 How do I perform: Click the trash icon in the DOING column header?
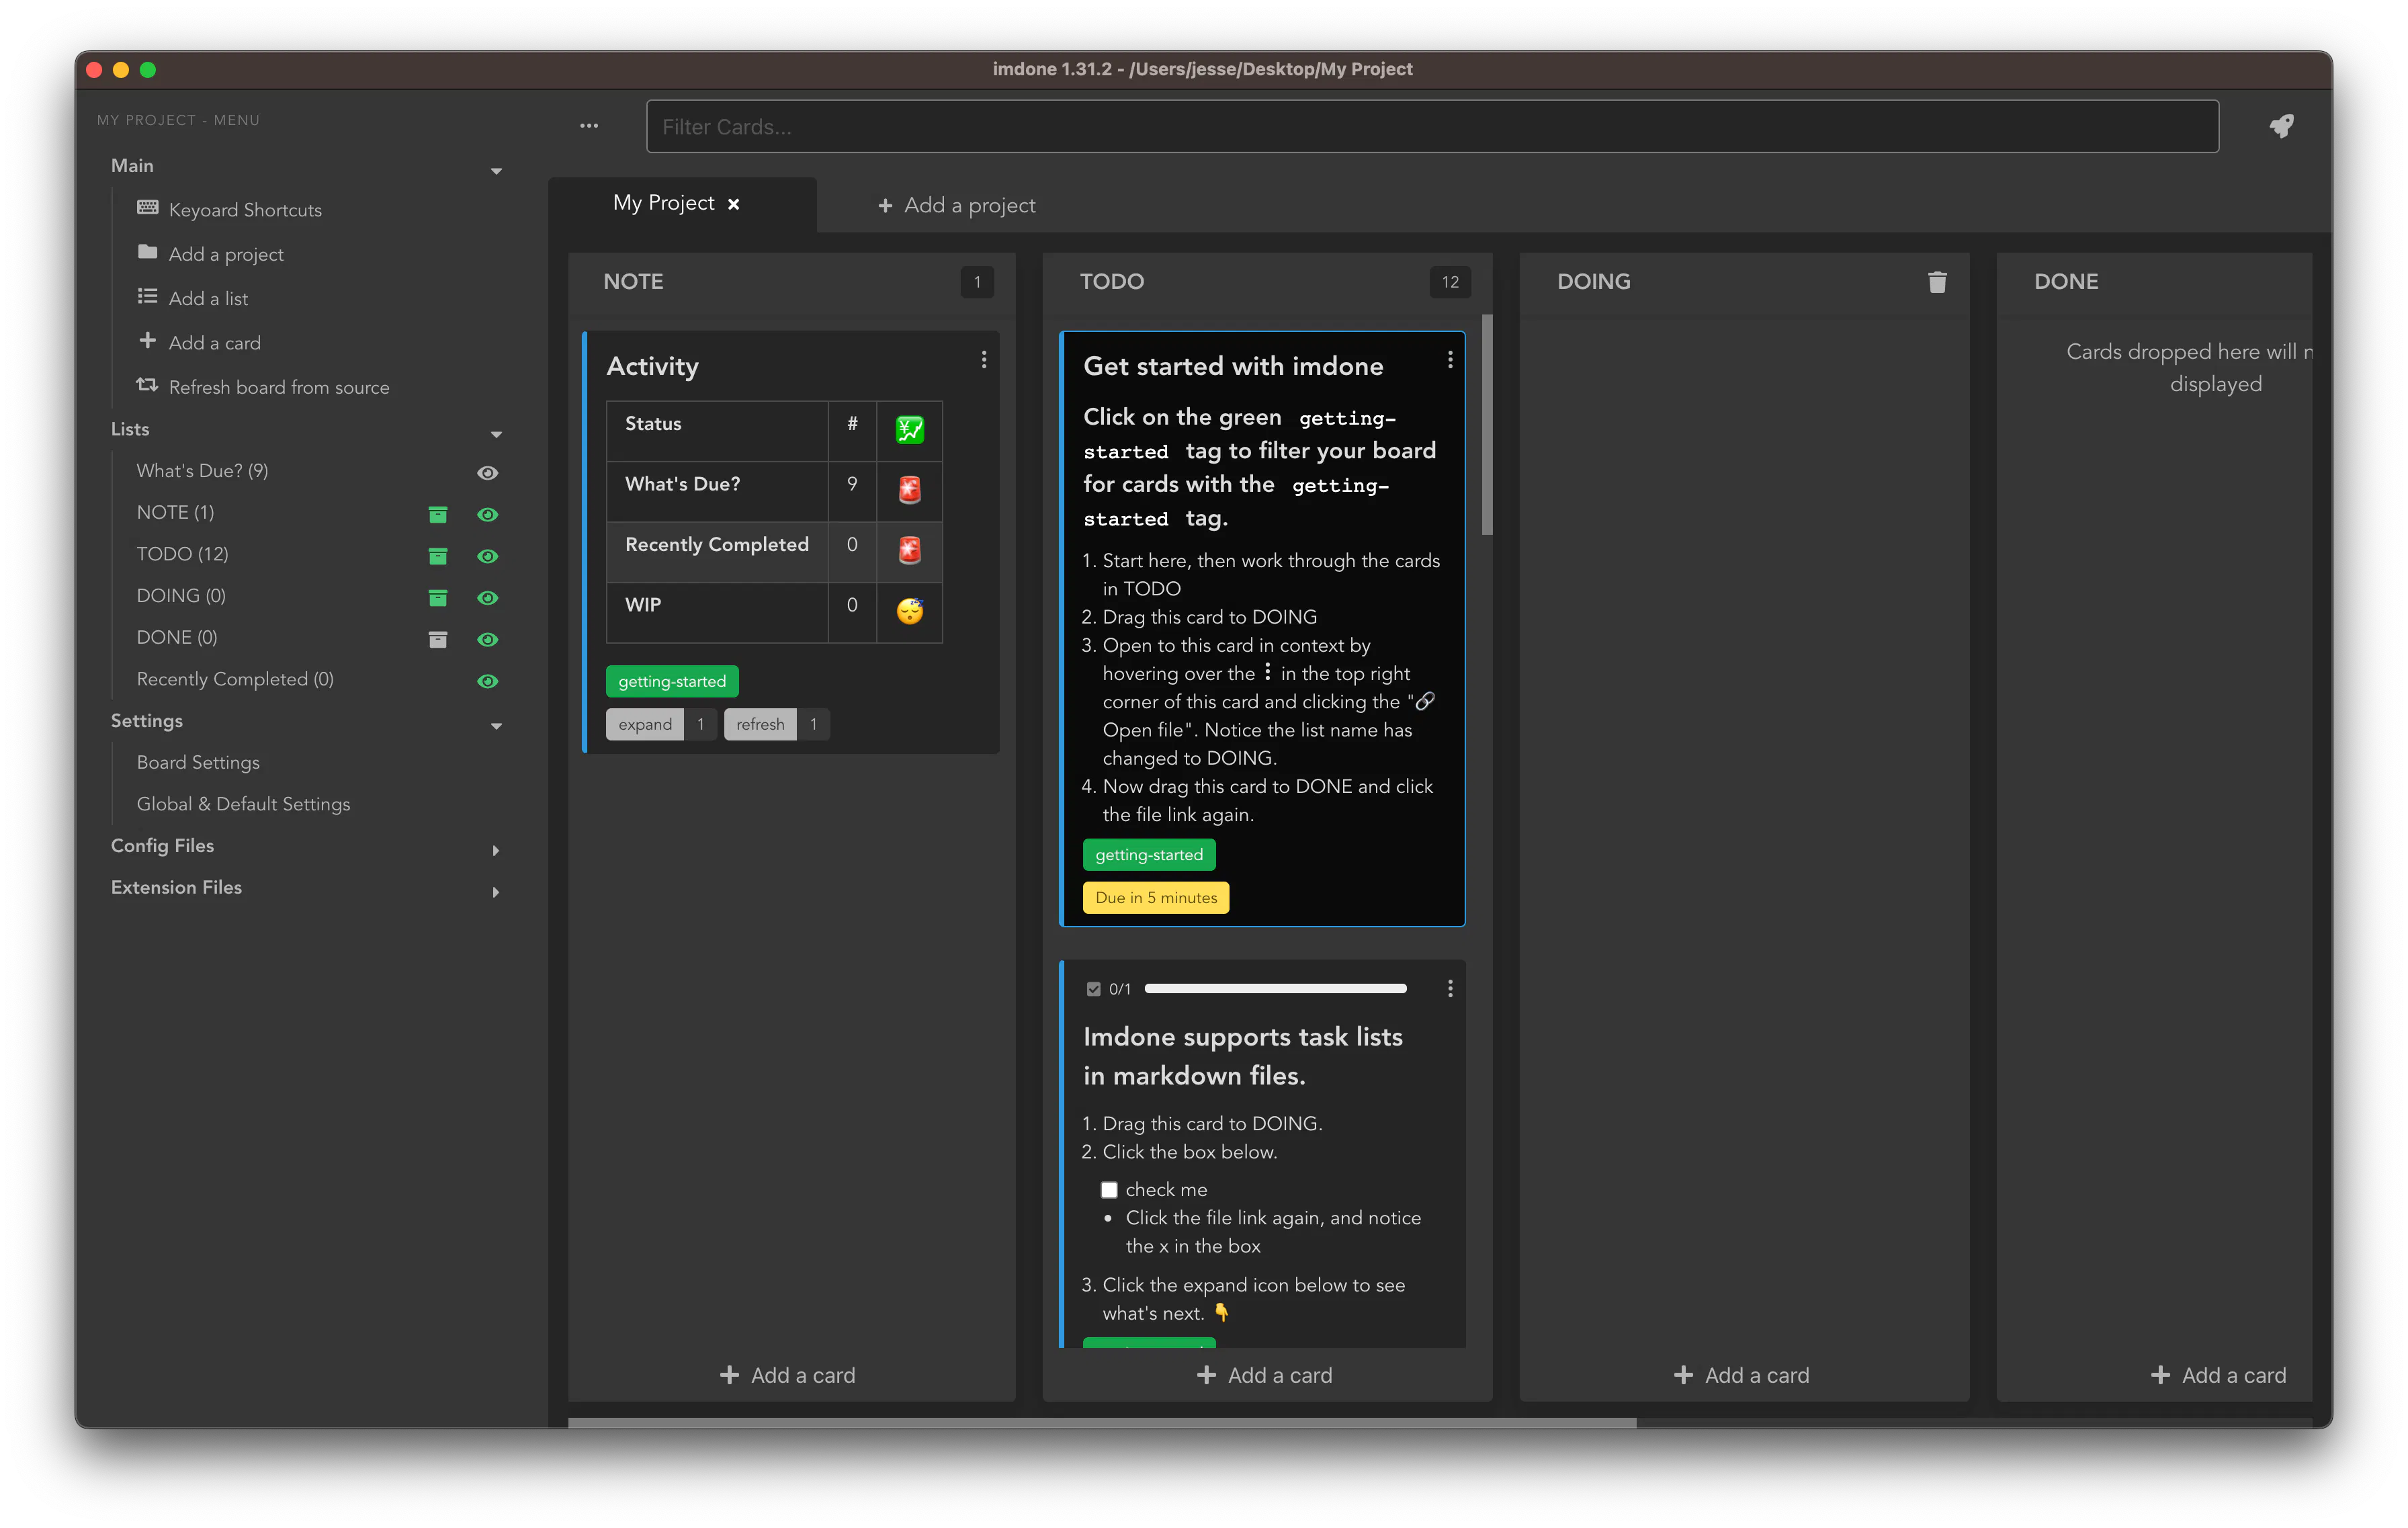1937,282
